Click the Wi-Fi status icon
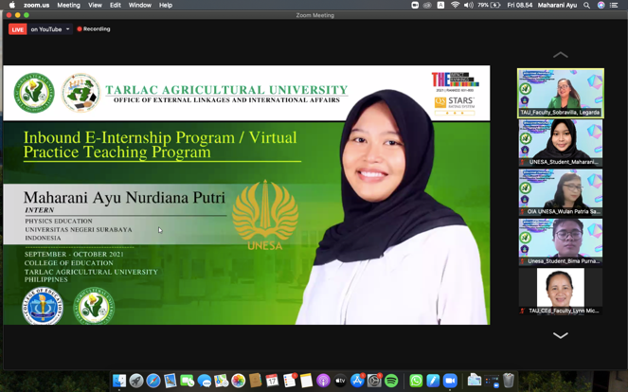The height and width of the screenshot is (392, 628). click(456, 5)
